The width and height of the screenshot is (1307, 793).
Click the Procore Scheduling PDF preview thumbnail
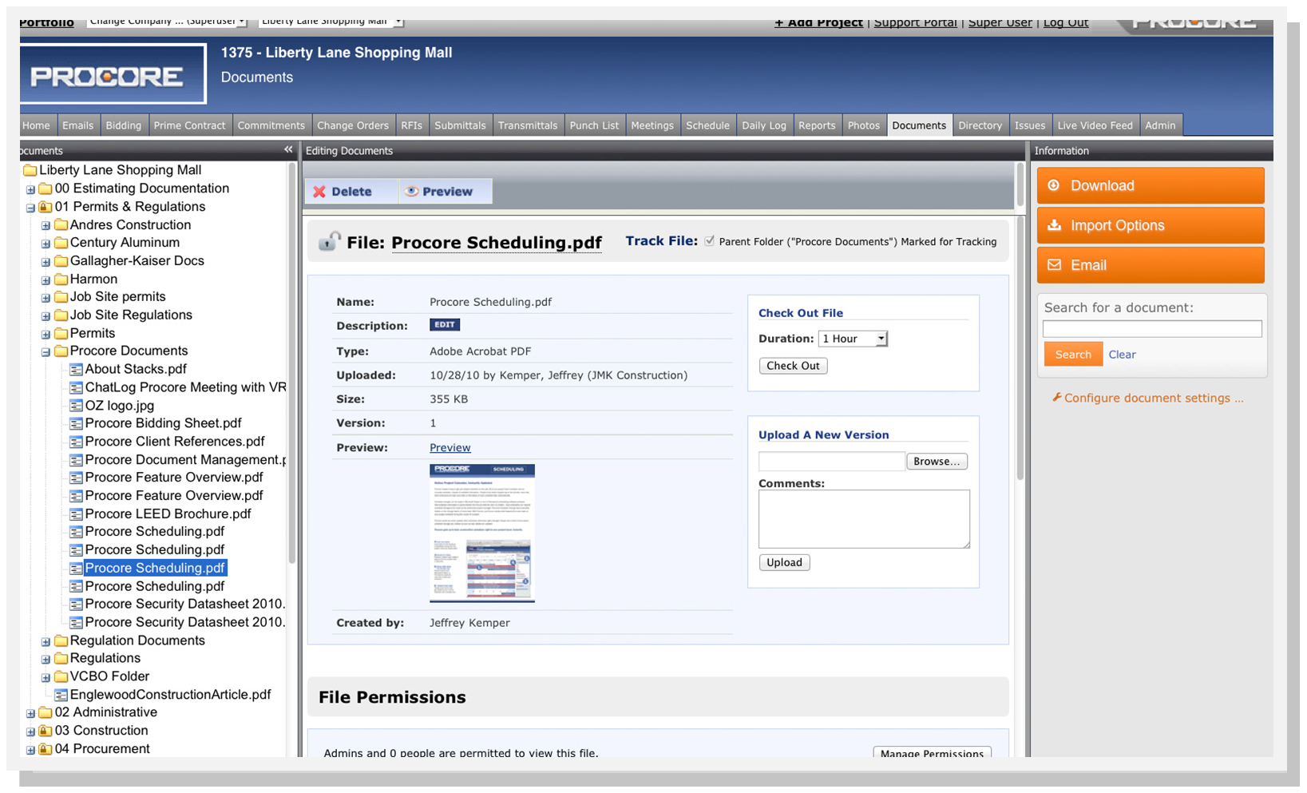[x=481, y=533]
